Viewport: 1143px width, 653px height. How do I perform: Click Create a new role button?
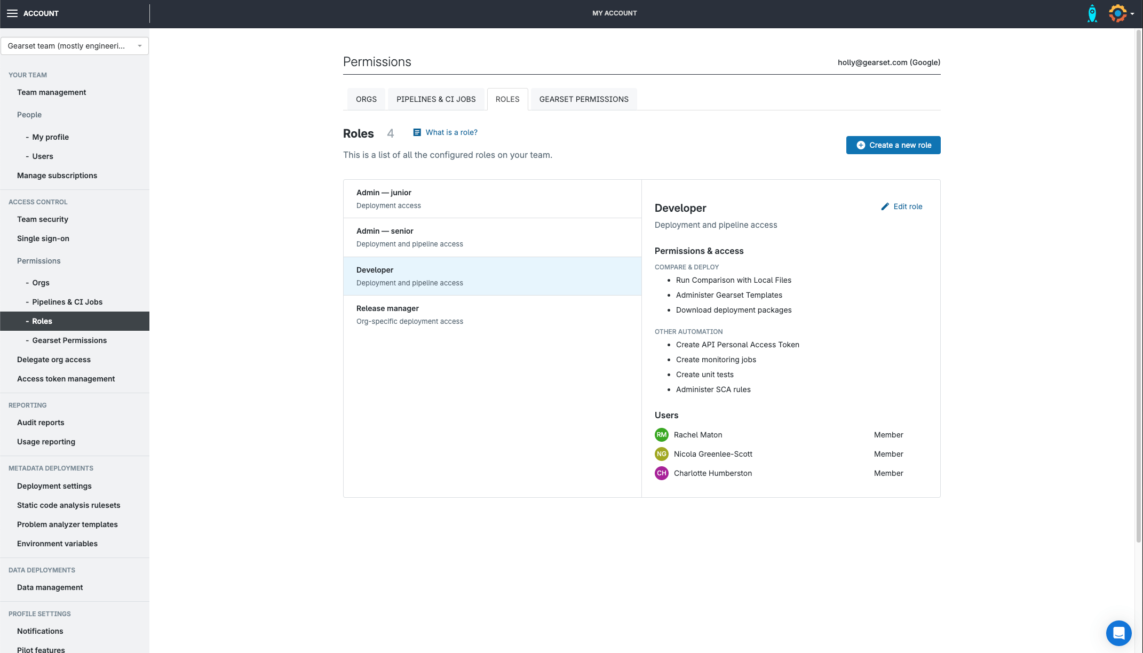[893, 145]
